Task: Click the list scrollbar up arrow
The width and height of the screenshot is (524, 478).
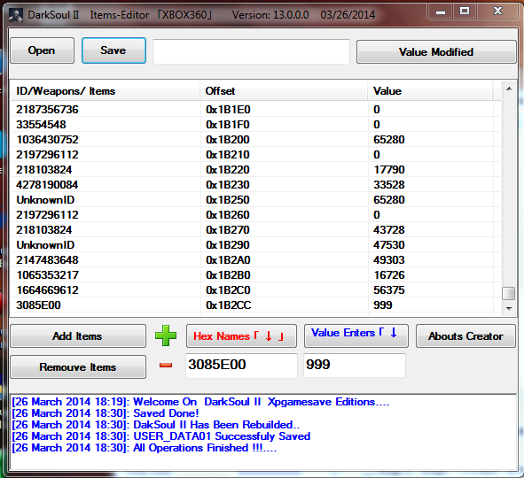Action: (509, 89)
